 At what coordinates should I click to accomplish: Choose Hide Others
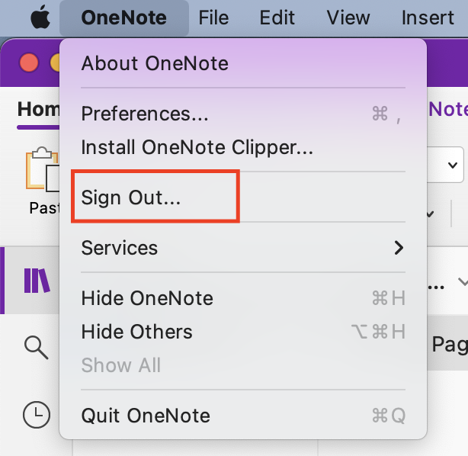137,332
